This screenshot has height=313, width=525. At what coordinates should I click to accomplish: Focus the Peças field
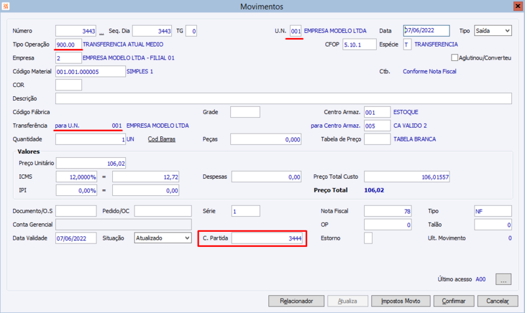point(266,139)
